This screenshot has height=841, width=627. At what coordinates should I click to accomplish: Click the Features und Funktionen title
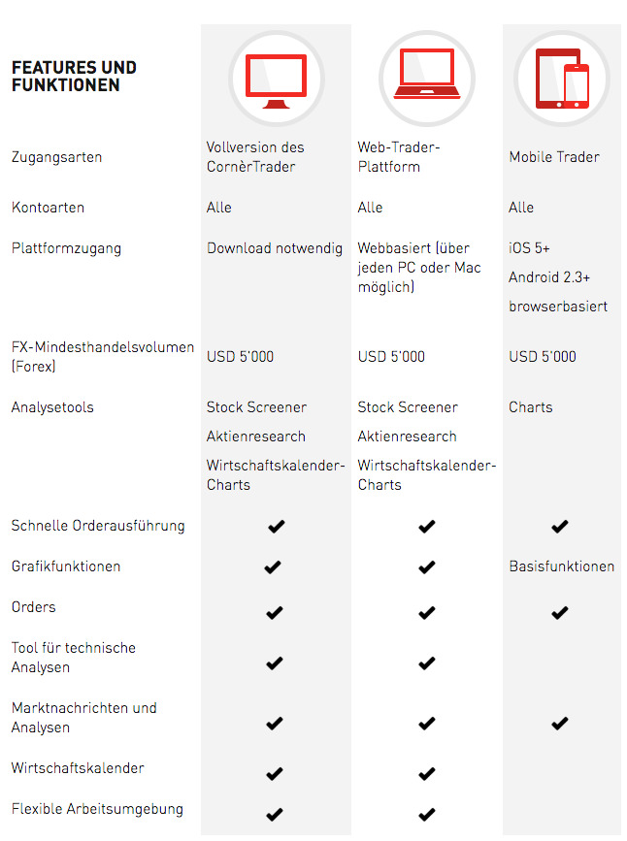74,77
